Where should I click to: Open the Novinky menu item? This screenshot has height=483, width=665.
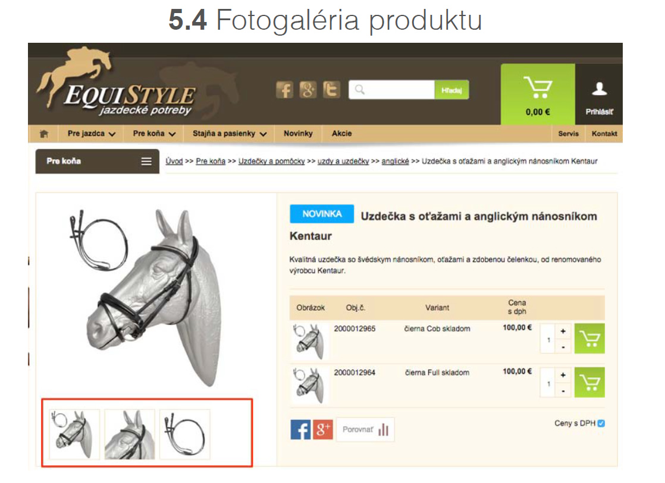[x=298, y=134]
